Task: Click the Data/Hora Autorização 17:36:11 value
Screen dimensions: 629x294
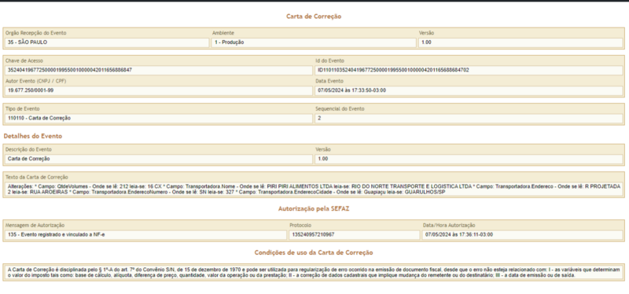Action: click(x=522, y=235)
